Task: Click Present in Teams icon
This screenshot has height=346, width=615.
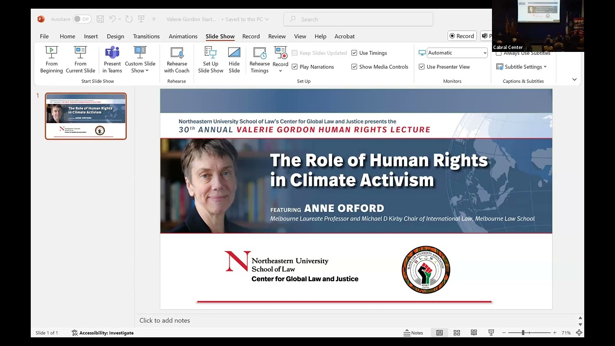Action: click(x=112, y=52)
